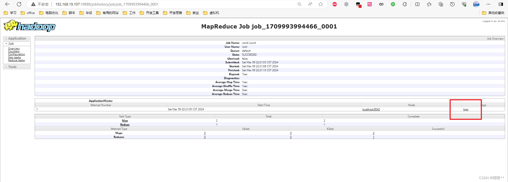This screenshot has height=182, width=508.
Task: Open the 有用的网站 bookmarks folder
Action: [x=107, y=13]
